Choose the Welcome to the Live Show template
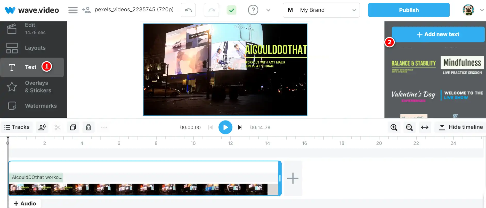Image resolution: width=486 pixels, height=208 pixels. tap(462, 95)
